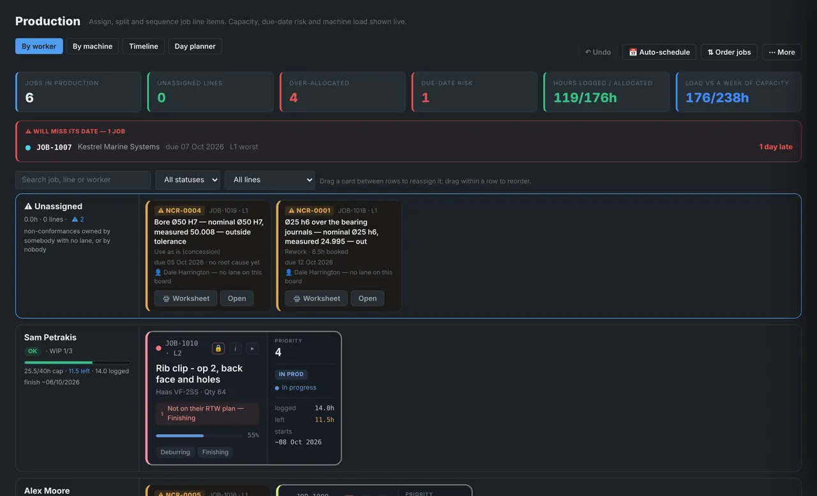Switch to the By worker view

click(39, 46)
